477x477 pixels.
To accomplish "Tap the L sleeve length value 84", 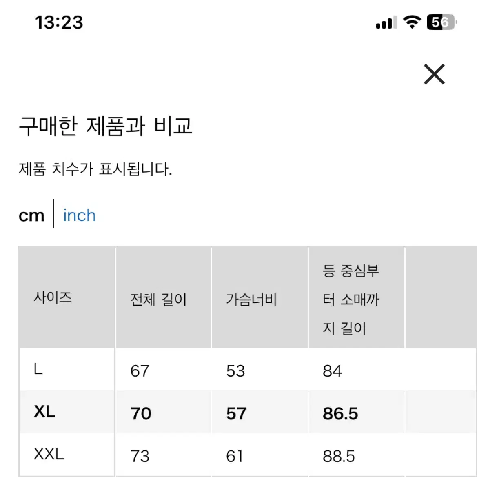I will (x=332, y=371).
